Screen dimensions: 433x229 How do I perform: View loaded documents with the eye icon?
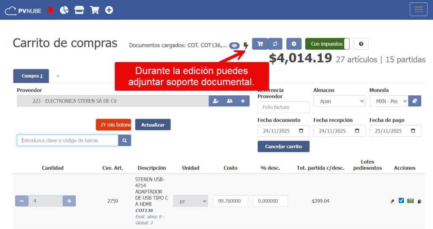click(234, 46)
